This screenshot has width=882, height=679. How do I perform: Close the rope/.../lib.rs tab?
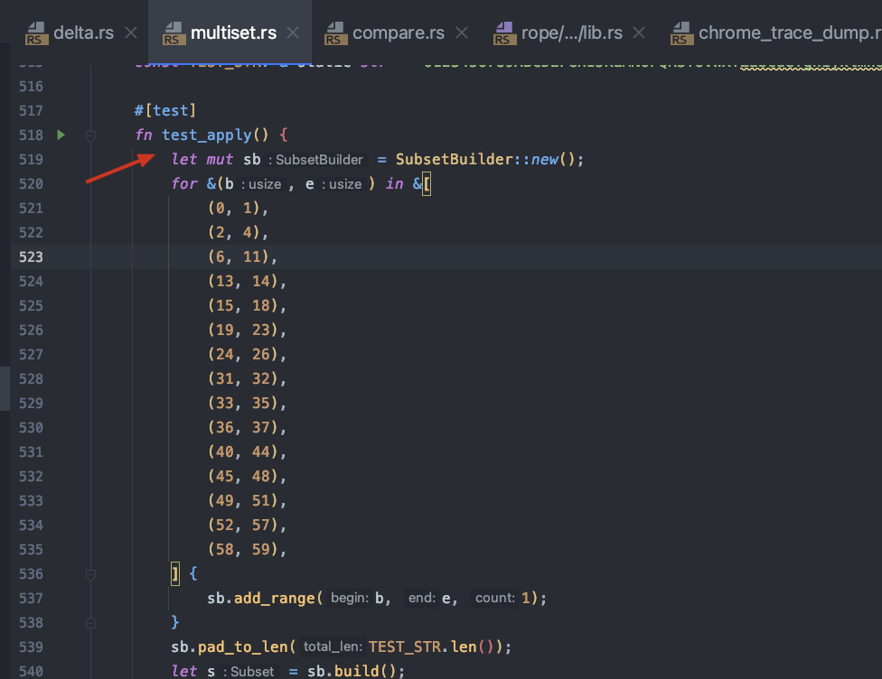coord(638,33)
